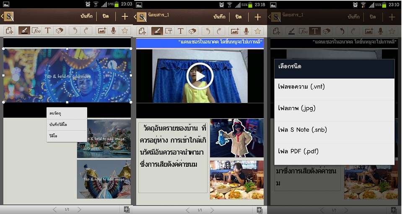Choose the eraser in middle screenshot
This screenshot has width=402, height=214.
tap(192, 31)
